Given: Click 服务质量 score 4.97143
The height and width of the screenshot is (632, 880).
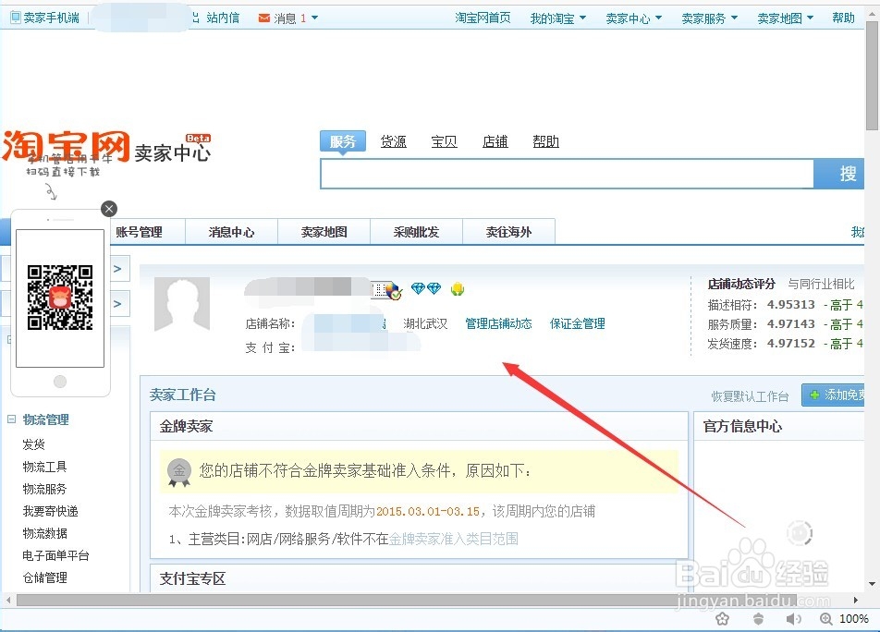Looking at the screenshot, I should pyautogui.click(x=790, y=324).
